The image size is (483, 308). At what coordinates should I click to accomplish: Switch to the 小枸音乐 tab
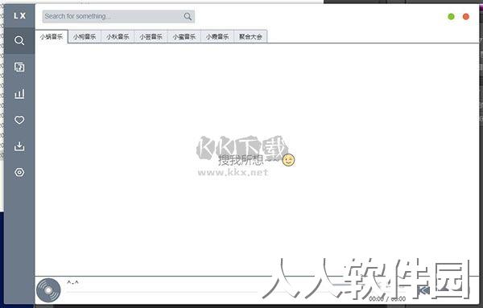point(85,37)
